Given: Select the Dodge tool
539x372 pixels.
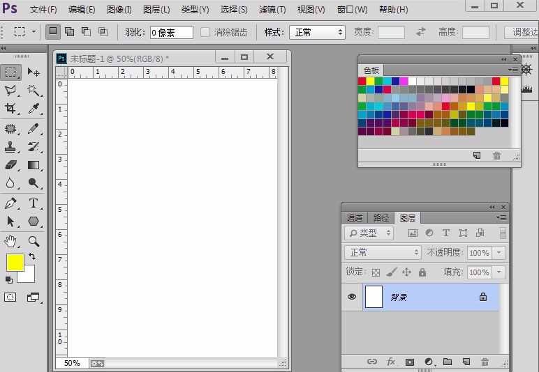Looking at the screenshot, I should pos(34,183).
